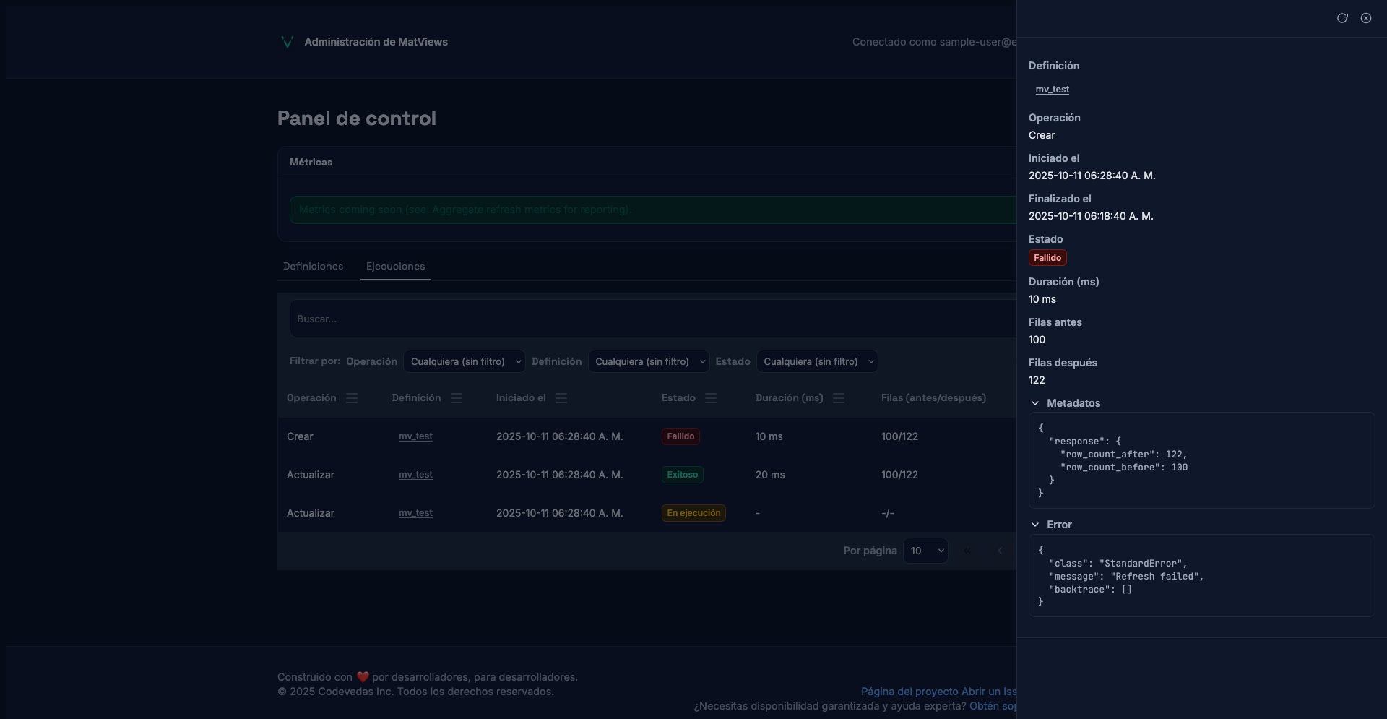This screenshot has width=1387, height=719.
Task: Click the refresh icon in details panel
Action: tap(1342, 18)
